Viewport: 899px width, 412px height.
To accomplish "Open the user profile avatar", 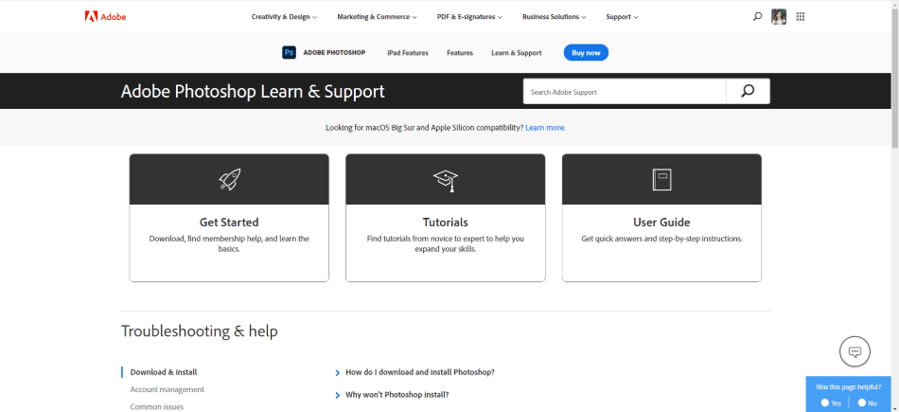I will [x=779, y=17].
